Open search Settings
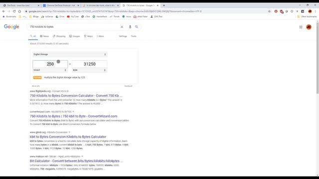Viewport: 319px width, 179px height. pos(123,36)
